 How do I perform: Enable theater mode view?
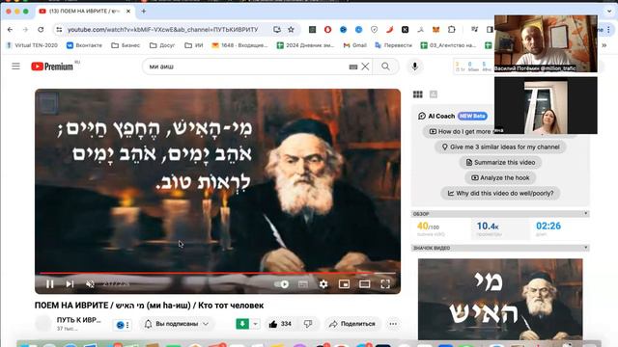(x=365, y=283)
